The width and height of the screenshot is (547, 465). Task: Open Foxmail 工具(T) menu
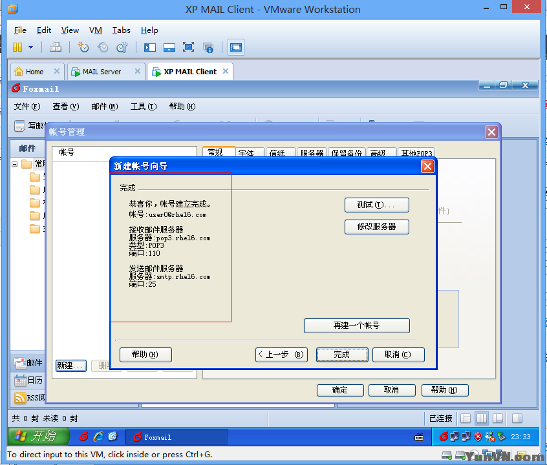(144, 107)
